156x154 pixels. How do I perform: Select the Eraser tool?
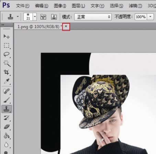coord(7,127)
